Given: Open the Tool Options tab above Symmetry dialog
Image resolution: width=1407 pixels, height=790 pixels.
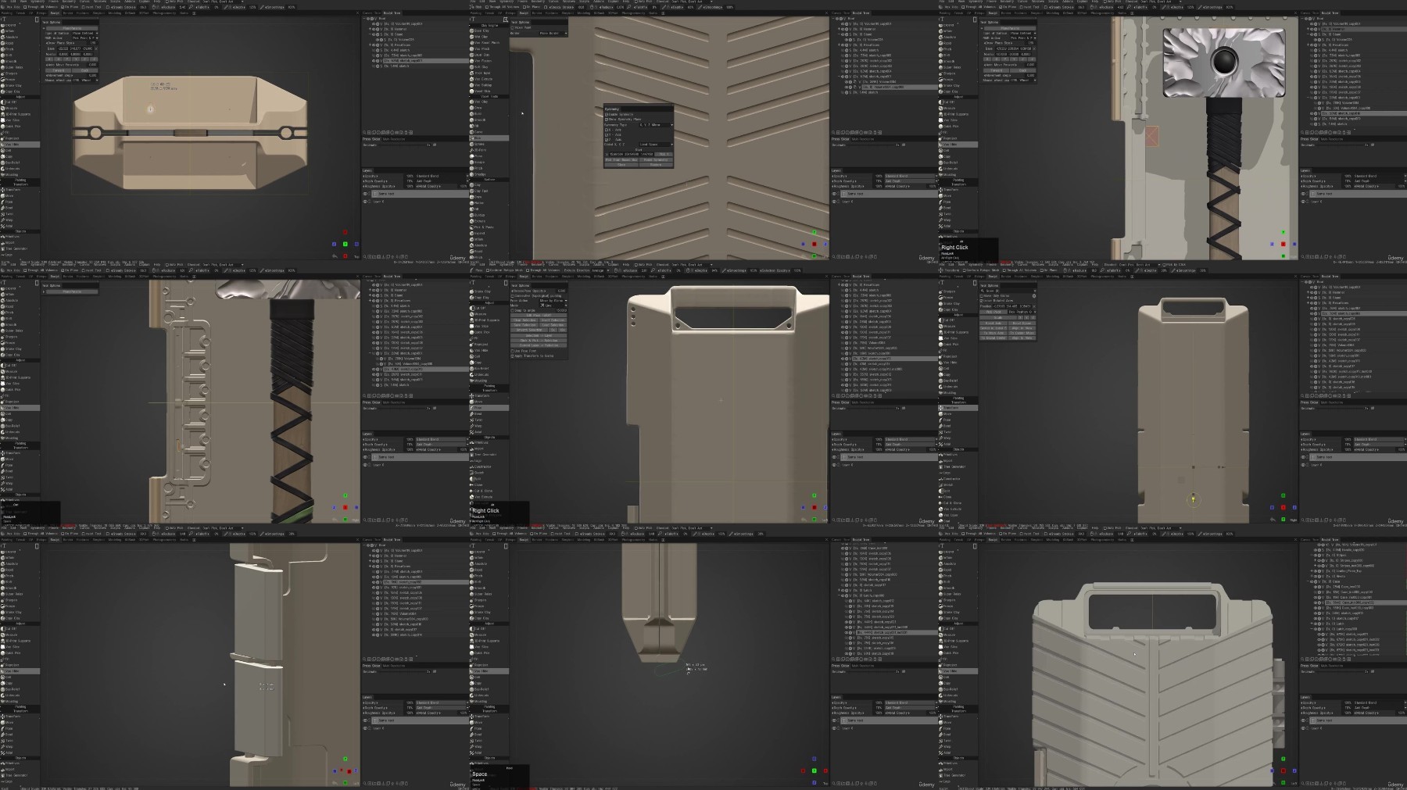Looking at the screenshot, I should click(x=520, y=23).
